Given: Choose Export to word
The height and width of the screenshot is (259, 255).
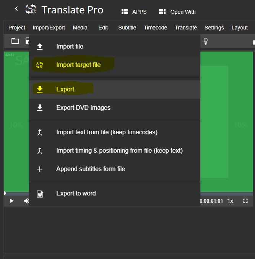Looking at the screenshot, I should pos(115,194).
